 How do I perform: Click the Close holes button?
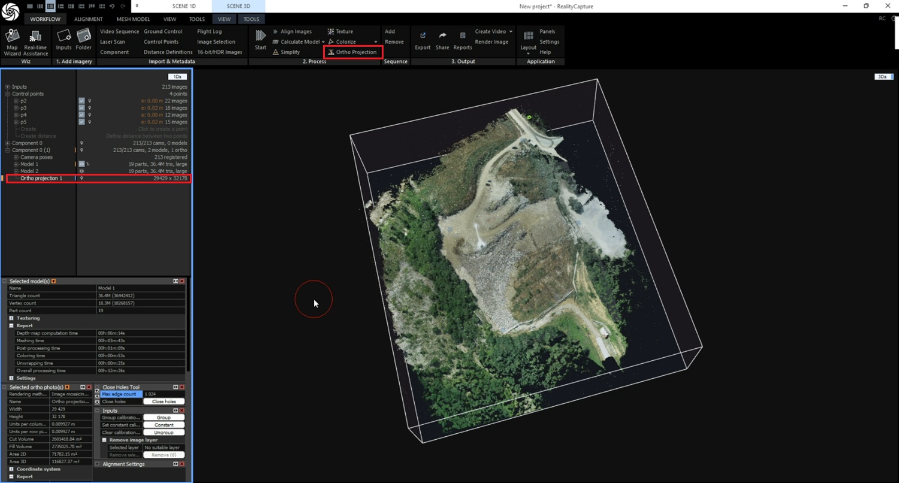[x=164, y=402]
